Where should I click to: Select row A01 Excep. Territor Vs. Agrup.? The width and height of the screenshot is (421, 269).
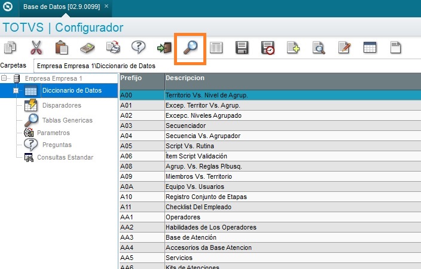270,105
